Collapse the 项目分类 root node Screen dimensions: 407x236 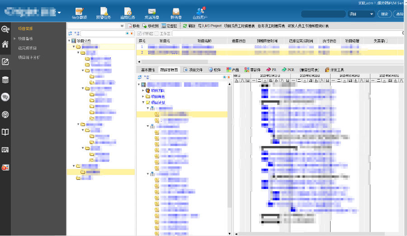coord(69,41)
